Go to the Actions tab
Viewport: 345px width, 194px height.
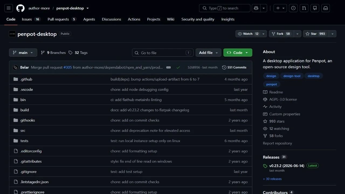coord(134,19)
